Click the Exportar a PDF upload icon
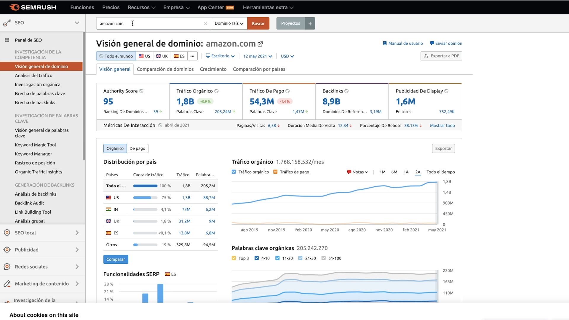 (x=426, y=56)
